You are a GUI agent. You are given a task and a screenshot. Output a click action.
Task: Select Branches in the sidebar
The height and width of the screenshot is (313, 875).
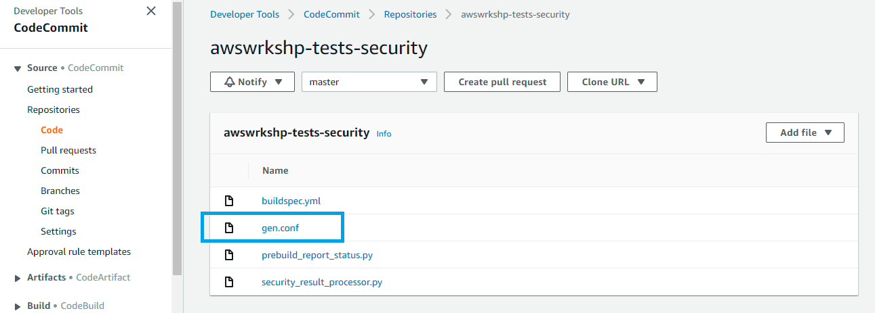click(60, 191)
